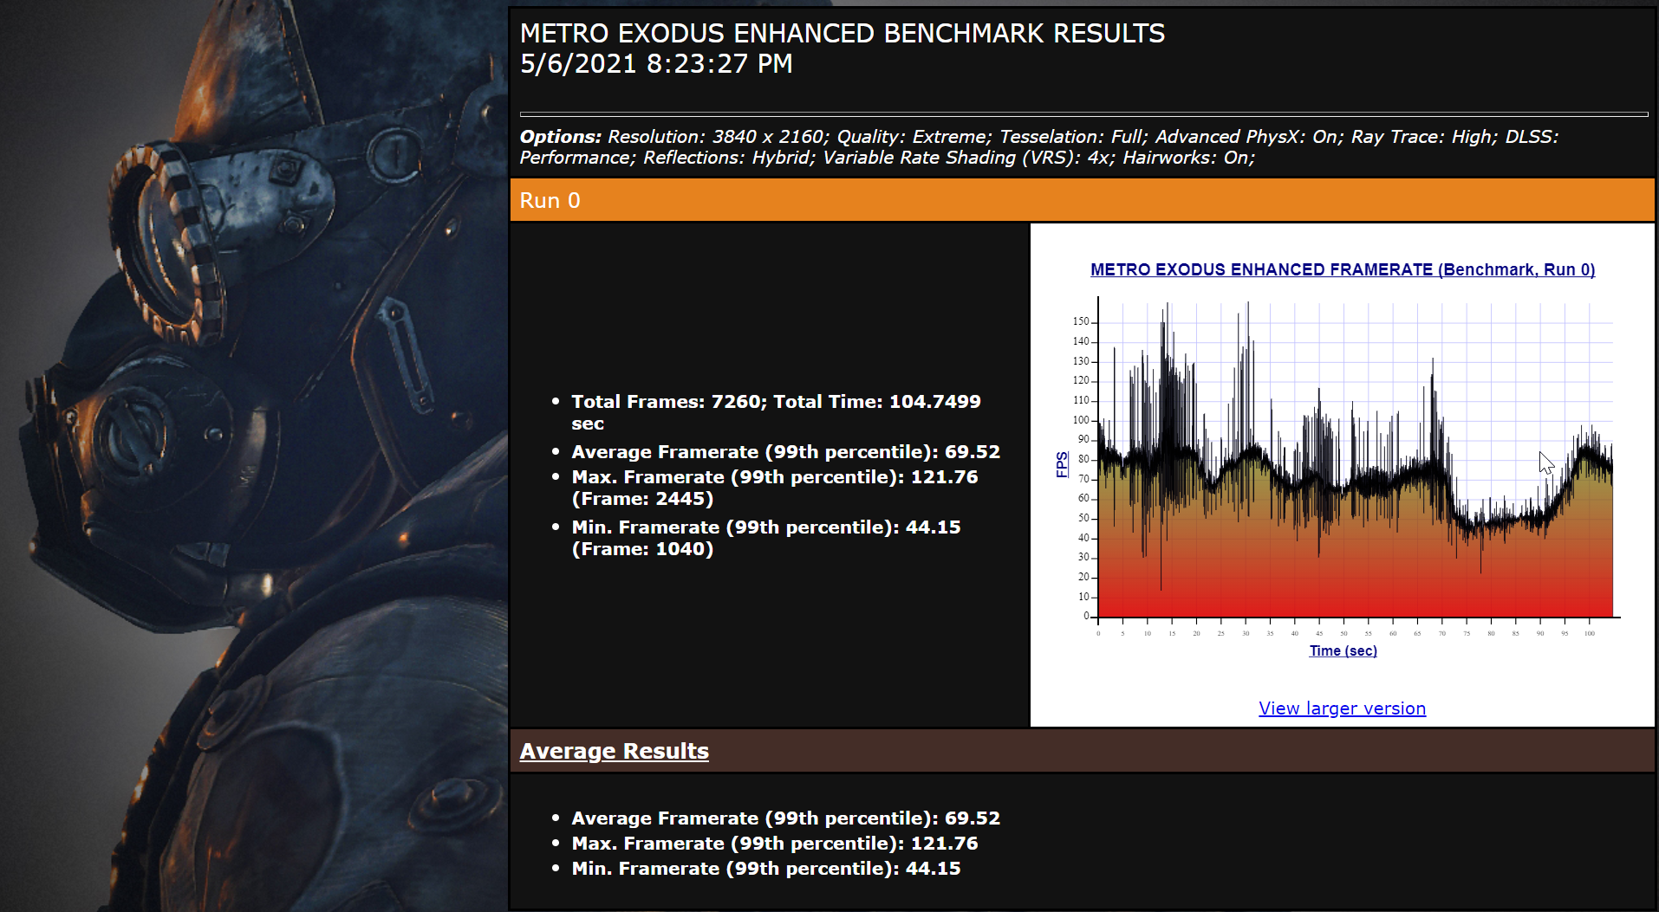Click Average Framerate 69.52 in Run 0
The image size is (1659, 912).
785,452
